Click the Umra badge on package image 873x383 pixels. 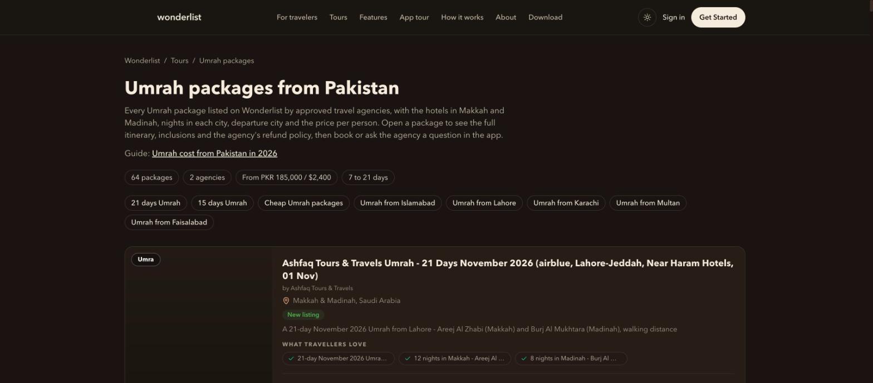click(x=146, y=260)
